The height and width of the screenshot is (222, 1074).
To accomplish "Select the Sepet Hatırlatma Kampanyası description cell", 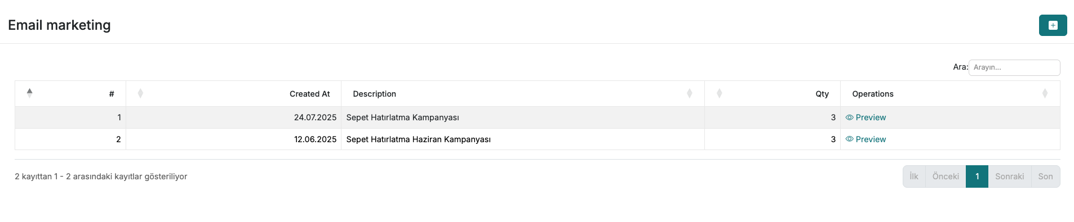I will [523, 117].
